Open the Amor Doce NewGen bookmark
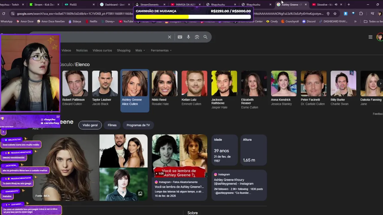Image resolution: width=383 pixels, height=215 pixels. pos(51,21)
